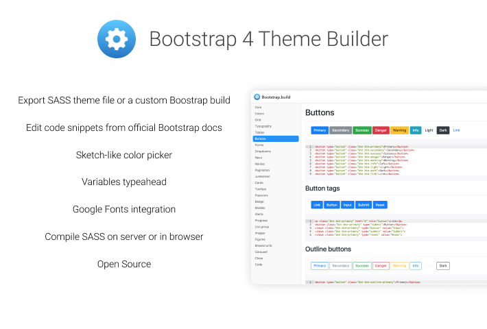Open Breadcrumb in the sidebar
Screen dimensions: 487x329
(x=263, y=245)
